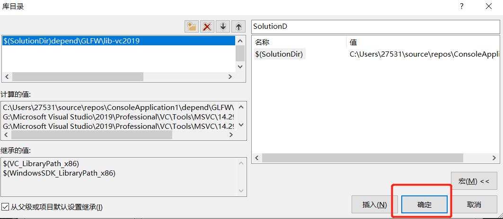The image size is (503, 219).
Task: Click the C:\Users\27531\source\repos macro value cell
Action: 424,54
